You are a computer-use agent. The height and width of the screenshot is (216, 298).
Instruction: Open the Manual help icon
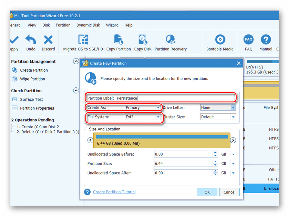tap(266, 39)
